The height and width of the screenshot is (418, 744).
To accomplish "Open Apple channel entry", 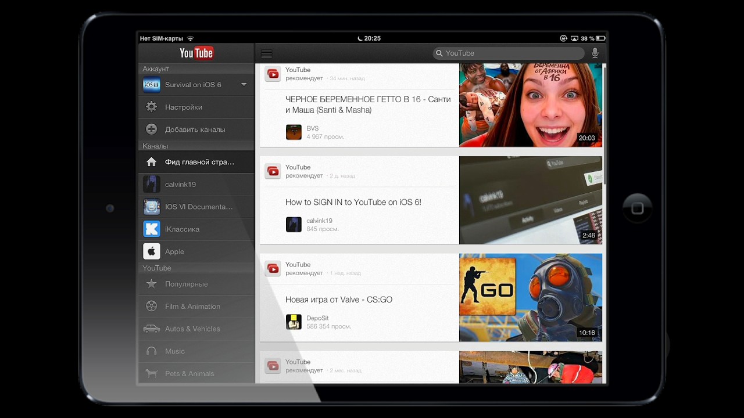I will [x=196, y=251].
